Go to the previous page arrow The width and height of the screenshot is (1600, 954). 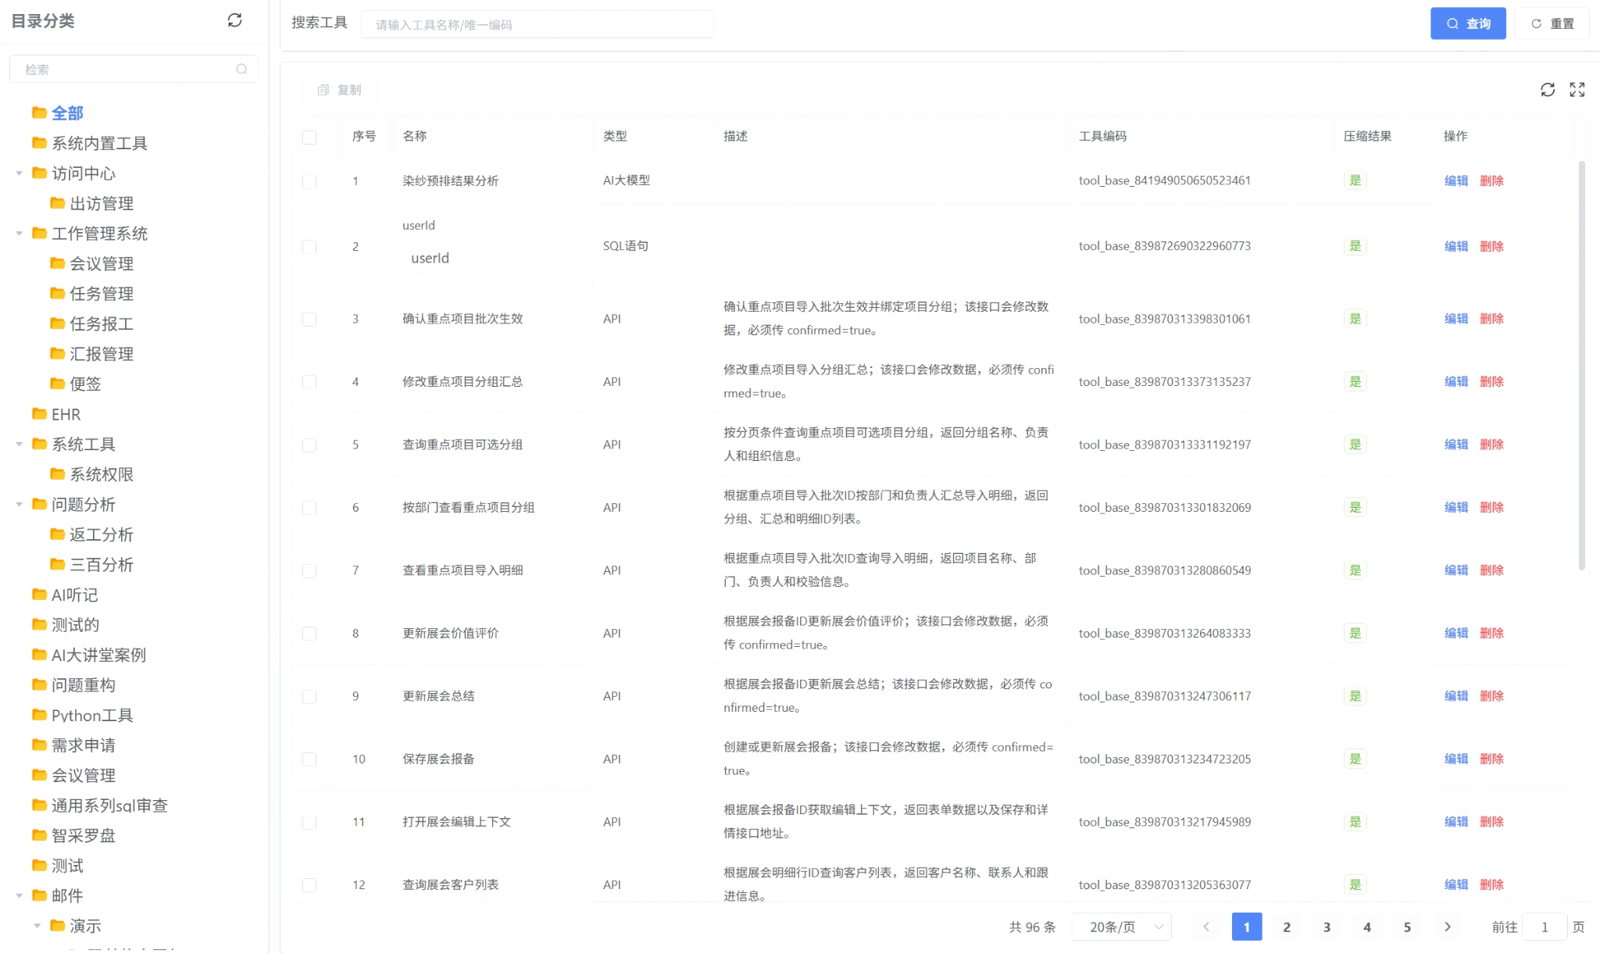pyautogui.click(x=1206, y=927)
